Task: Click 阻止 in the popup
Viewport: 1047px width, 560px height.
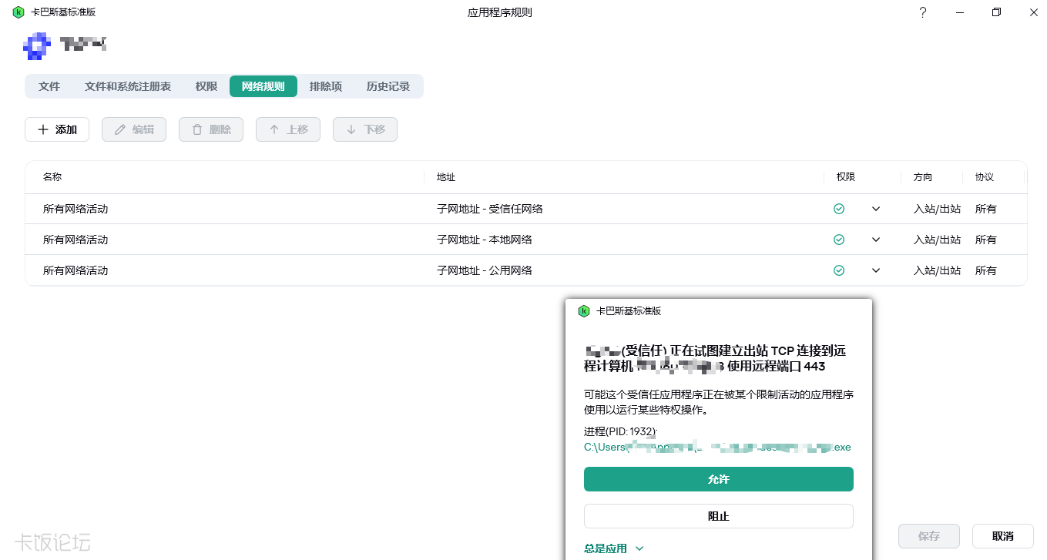Action: 719,516
